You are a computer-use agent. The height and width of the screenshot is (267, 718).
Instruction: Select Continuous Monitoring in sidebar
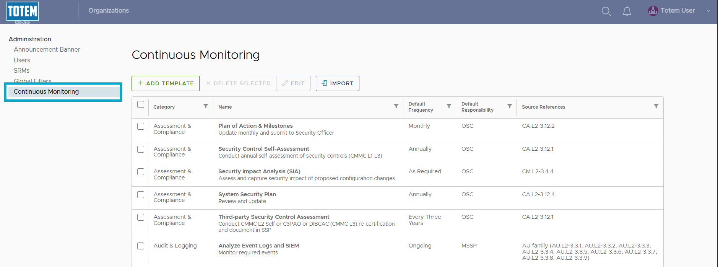[x=64, y=92]
